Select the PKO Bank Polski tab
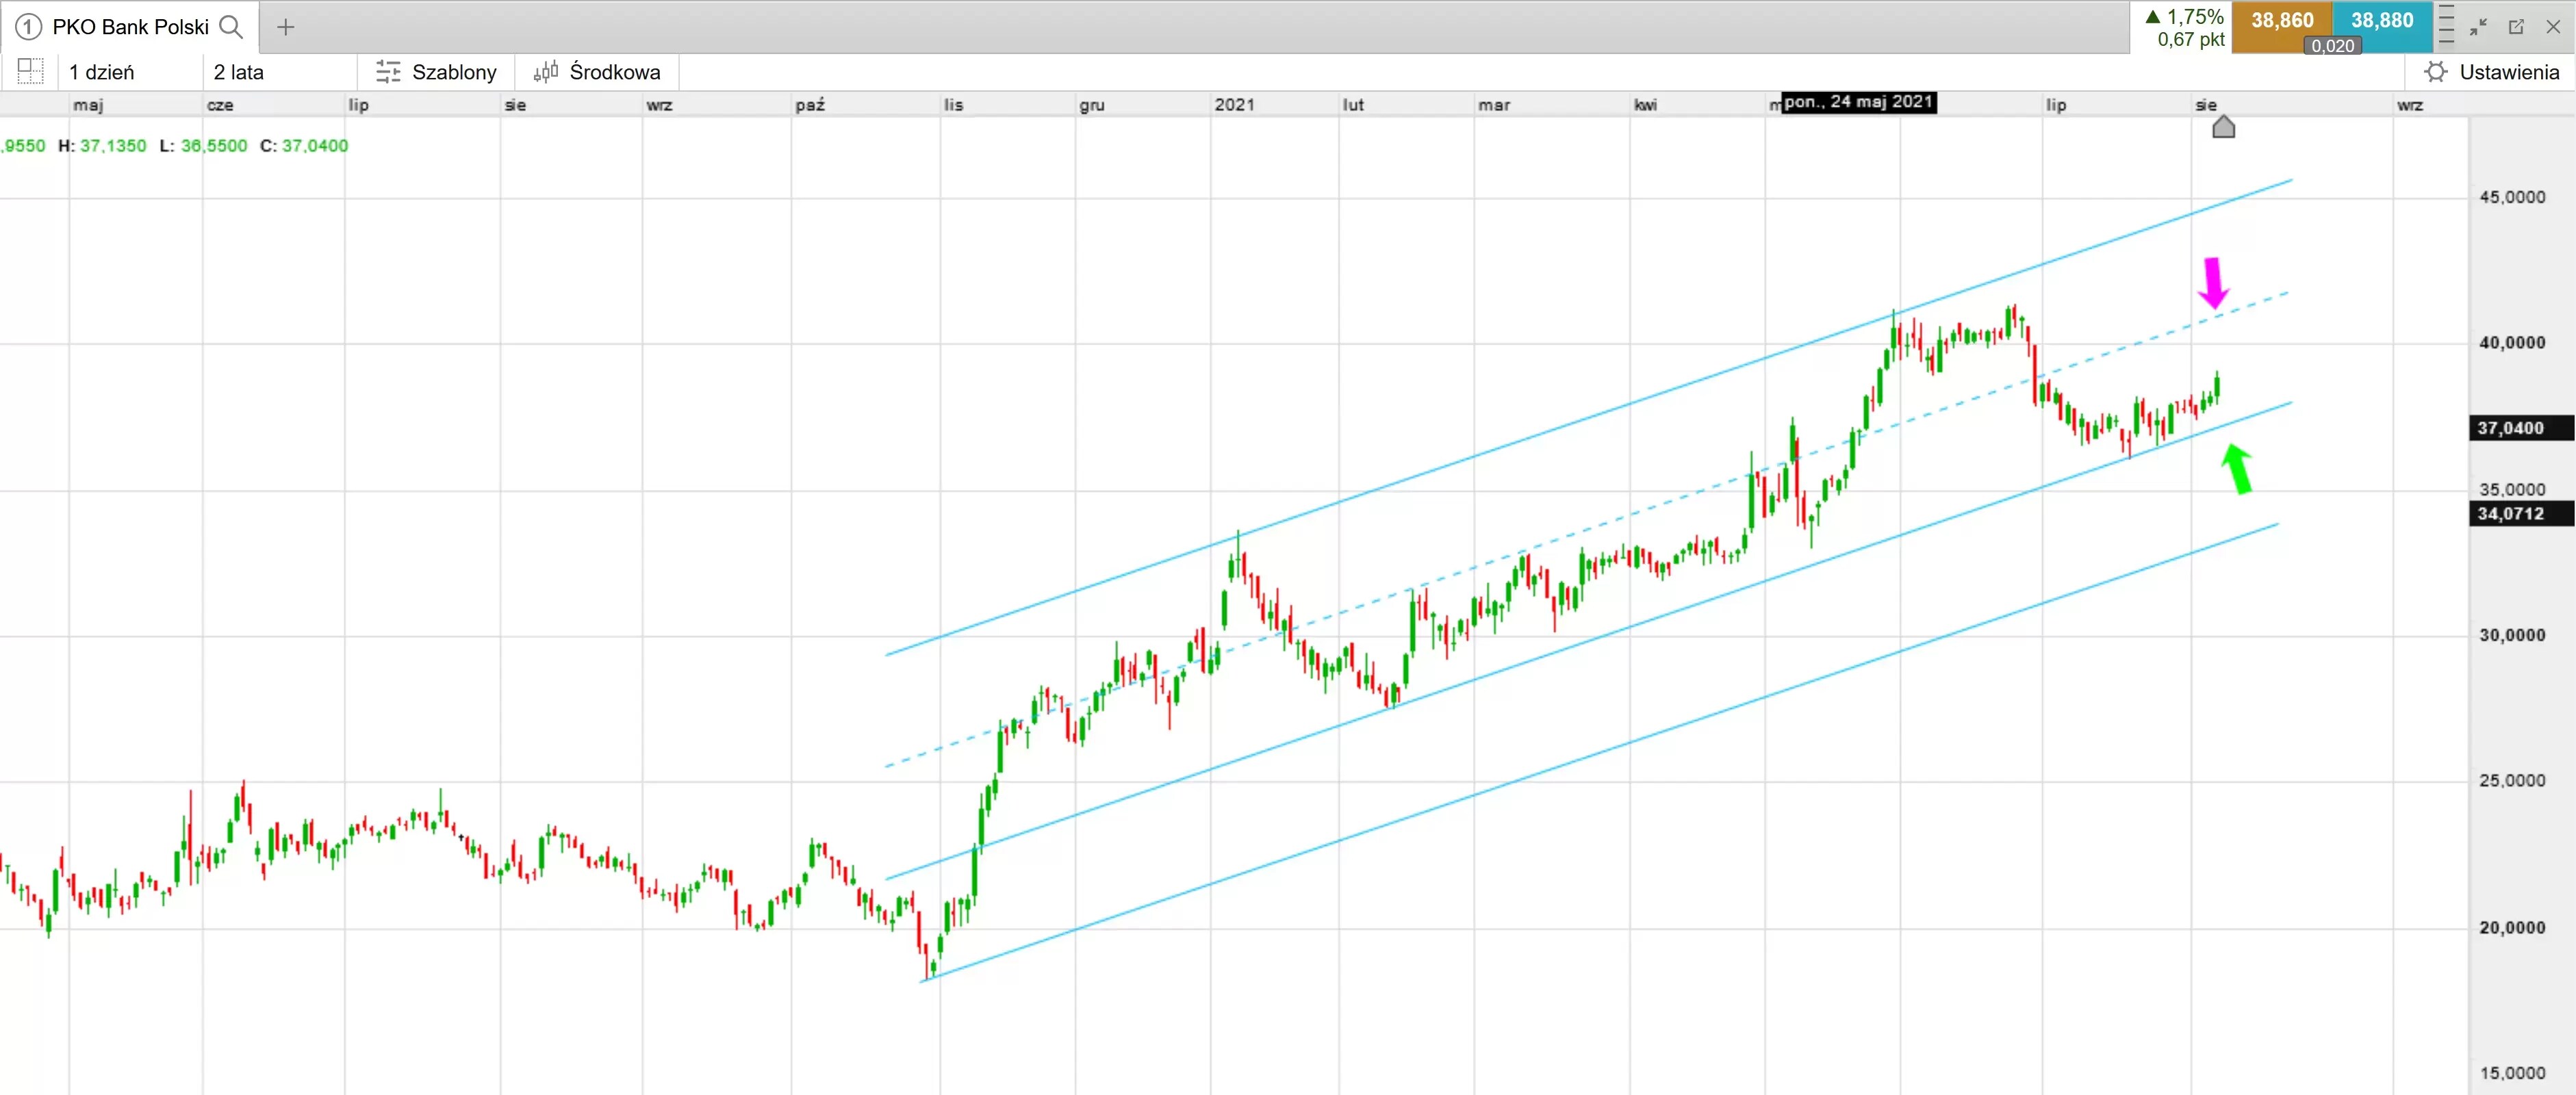2576x1095 pixels. point(130,27)
